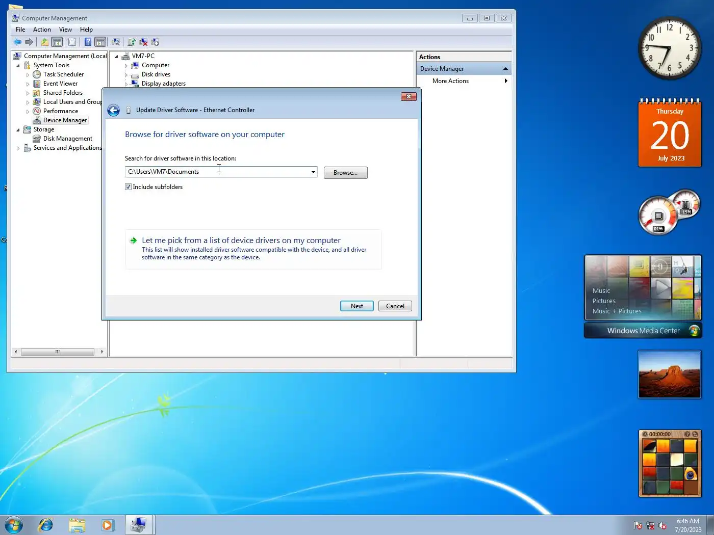The height and width of the screenshot is (535, 714).
Task: Click the muted volume tray icon
Action: pos(662,525)
